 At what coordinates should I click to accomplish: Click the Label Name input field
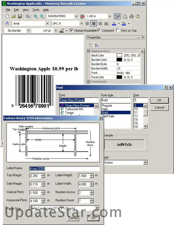(x=64, y=169)
